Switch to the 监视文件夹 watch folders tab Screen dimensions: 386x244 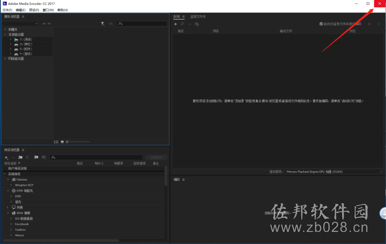pyautogui.click(x=198, y=17)
